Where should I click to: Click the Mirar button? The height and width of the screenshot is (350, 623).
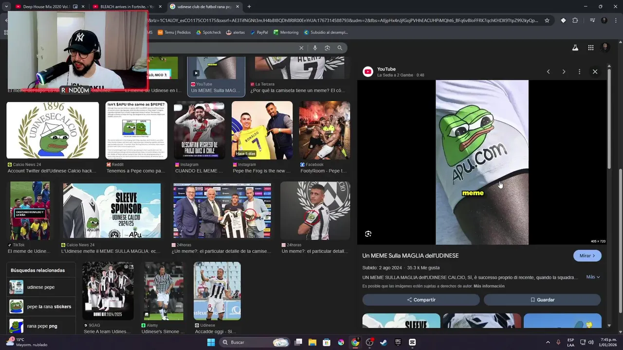coord(587,256)
